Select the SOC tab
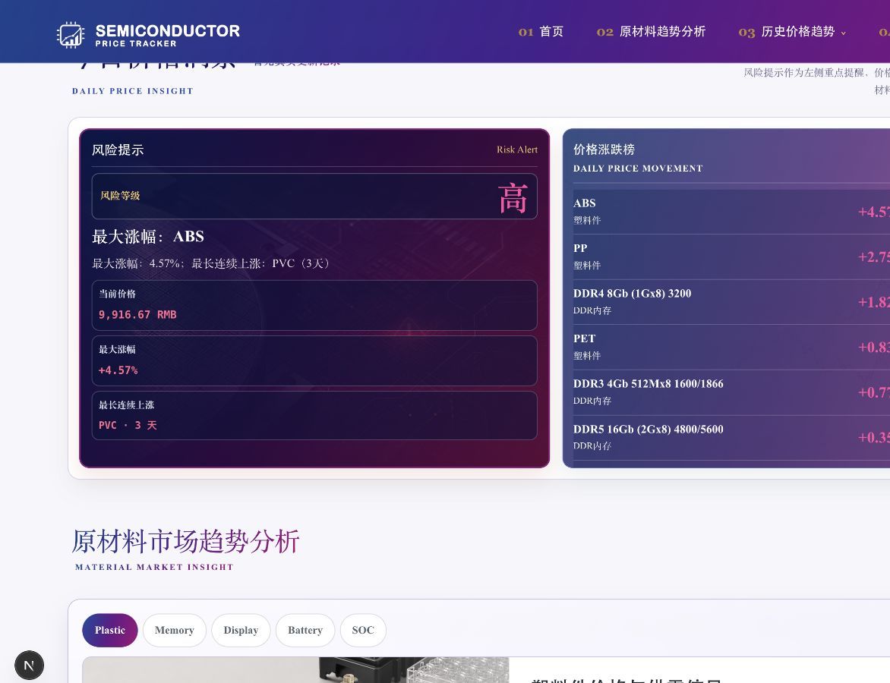This screenshot has width=890, height=683. tap(363, 630)
